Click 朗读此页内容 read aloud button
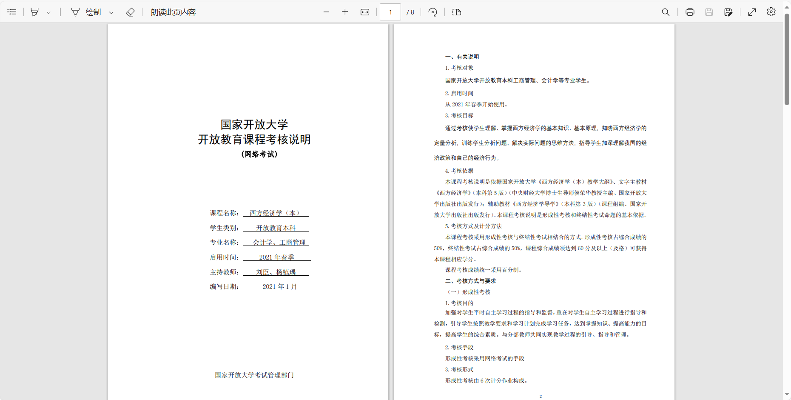 pyautogui.click(x=173, y=12)
